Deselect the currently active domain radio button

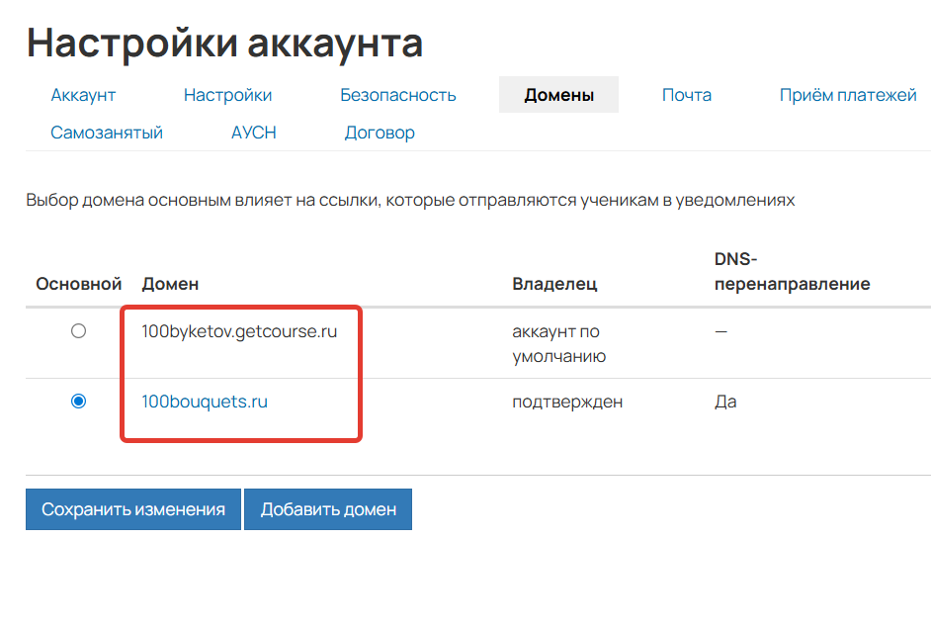77,402
